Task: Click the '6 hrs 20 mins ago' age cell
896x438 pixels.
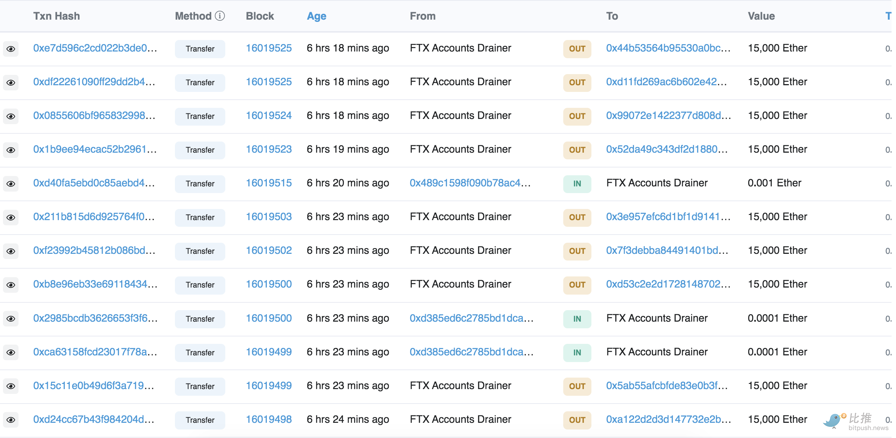Action: tap(348, 183)
